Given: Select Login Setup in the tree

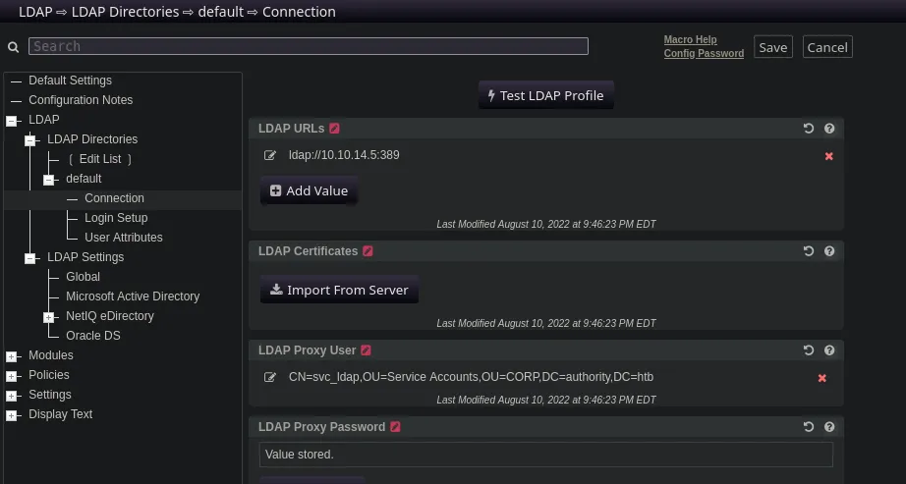Looking at the screenshot, I should (116, 218).
